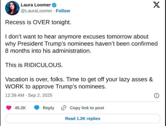166x126 pixels.
Task: Click the 45.2K likes count
Action: coord(20,108)
